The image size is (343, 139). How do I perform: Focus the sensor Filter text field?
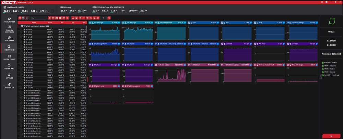[x=38, y=18]
